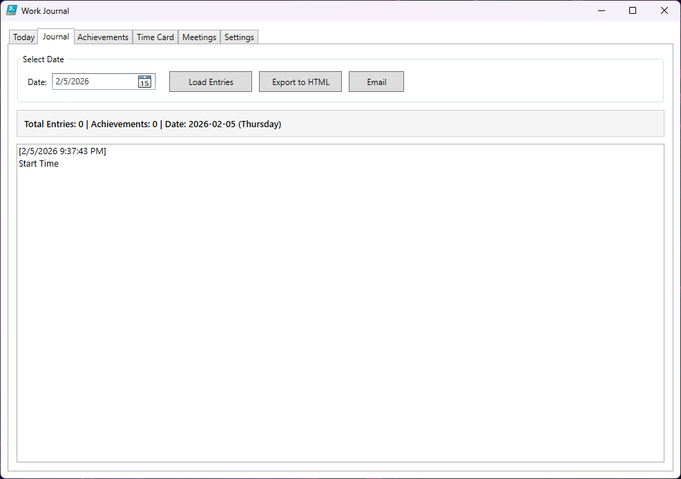Click the Work Journal title bar text
This screenshot has width=681, height=479.
click(x=46, y=11)
